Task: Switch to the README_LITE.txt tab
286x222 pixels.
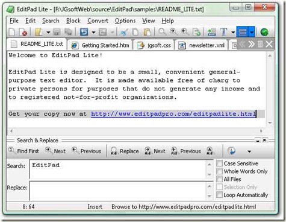Action: point(37,44)
